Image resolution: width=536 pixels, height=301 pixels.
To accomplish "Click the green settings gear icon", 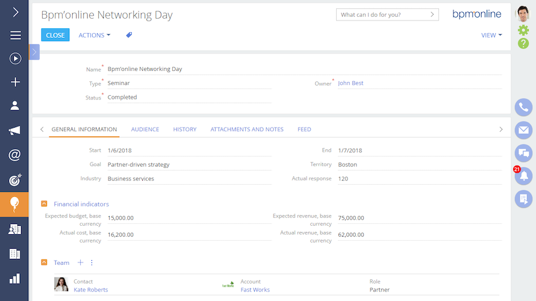I will pos(523,29).
